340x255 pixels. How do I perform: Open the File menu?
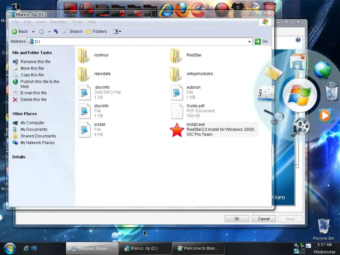click(15, 22)
